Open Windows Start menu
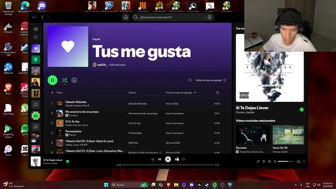The height and width of the screenshot is (189, 336). 106,185
